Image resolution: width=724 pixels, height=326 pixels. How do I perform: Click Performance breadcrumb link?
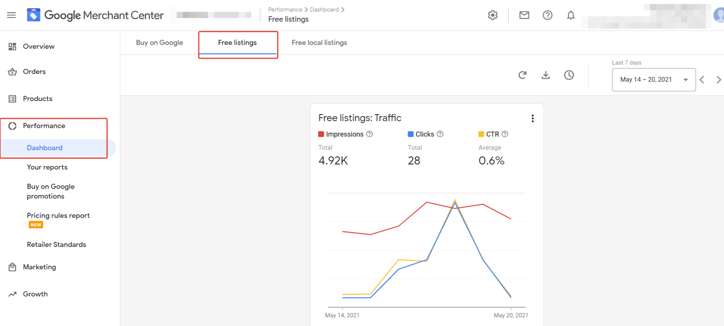coord(285,9)
